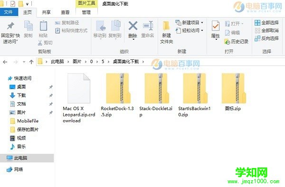
Task: Click the Back navigation arrow
Action: click(x=5, y=62)
